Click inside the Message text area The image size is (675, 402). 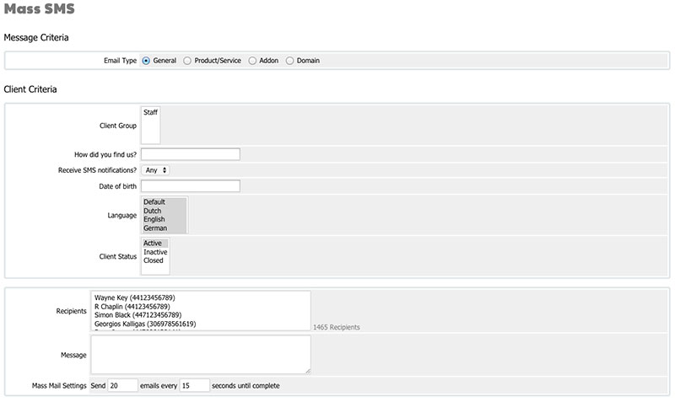click(200, 355)
